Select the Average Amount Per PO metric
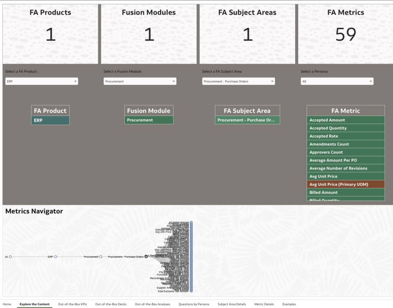This screenshot has height=308, width=393. point(345,160)
